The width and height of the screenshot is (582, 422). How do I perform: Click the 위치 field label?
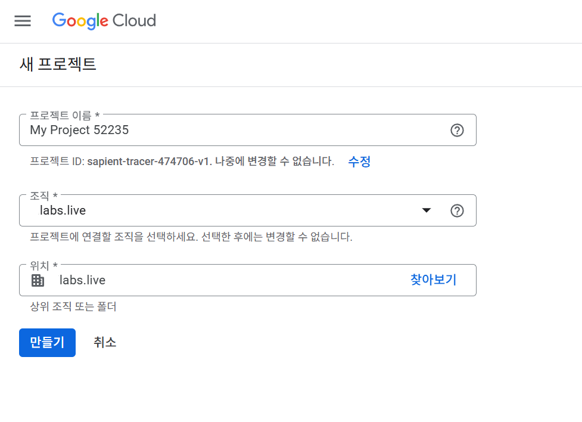(43, 266)
